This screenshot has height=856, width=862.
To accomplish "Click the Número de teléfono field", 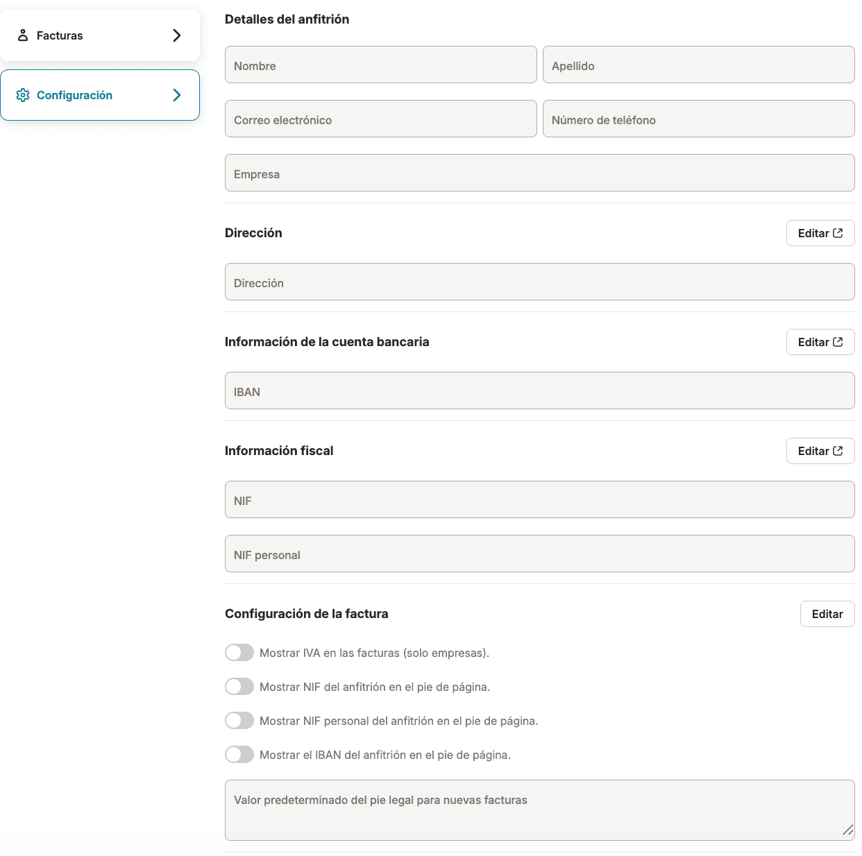I will [x=698, y=119].
